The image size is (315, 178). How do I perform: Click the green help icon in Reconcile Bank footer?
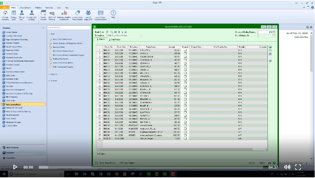click(x=274, y=163)
